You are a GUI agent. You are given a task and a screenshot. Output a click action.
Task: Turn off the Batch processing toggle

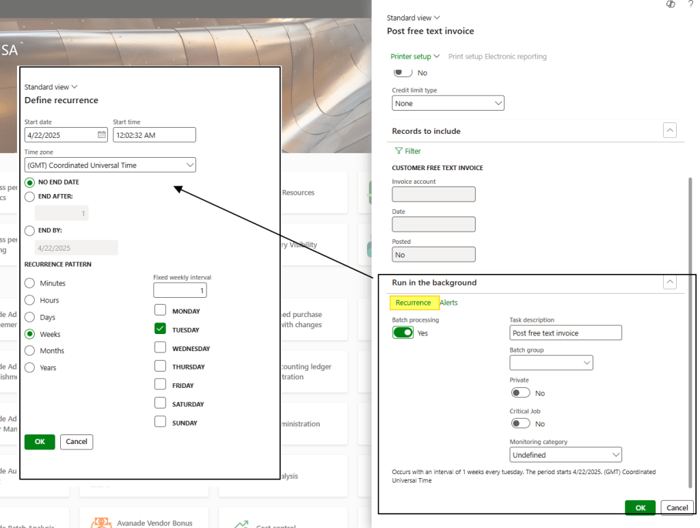click(403, 333)
